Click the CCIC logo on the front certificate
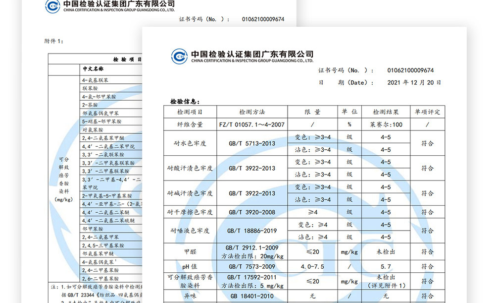495x303 pixels. pos(179,57)
